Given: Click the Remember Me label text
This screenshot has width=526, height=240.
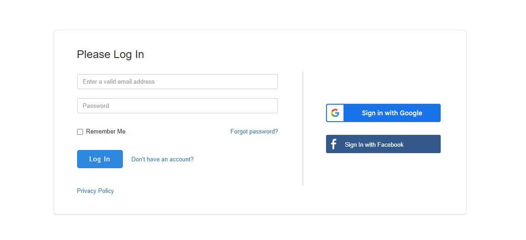Looking at the screenshot, I should pos(105,132).
